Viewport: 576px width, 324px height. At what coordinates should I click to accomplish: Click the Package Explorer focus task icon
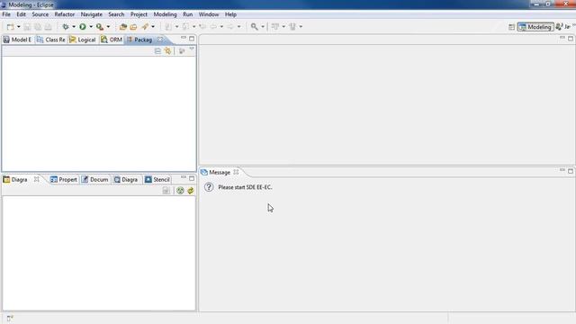182,51
